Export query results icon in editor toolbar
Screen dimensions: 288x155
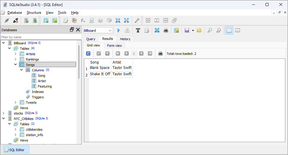point(157,30)
